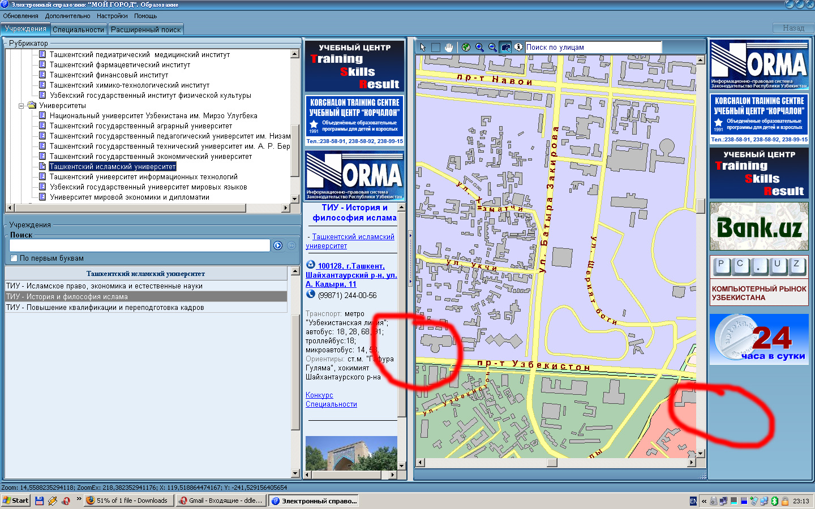Switch to the Downloads taskbar window
The image size is (815, 509).
128,501
